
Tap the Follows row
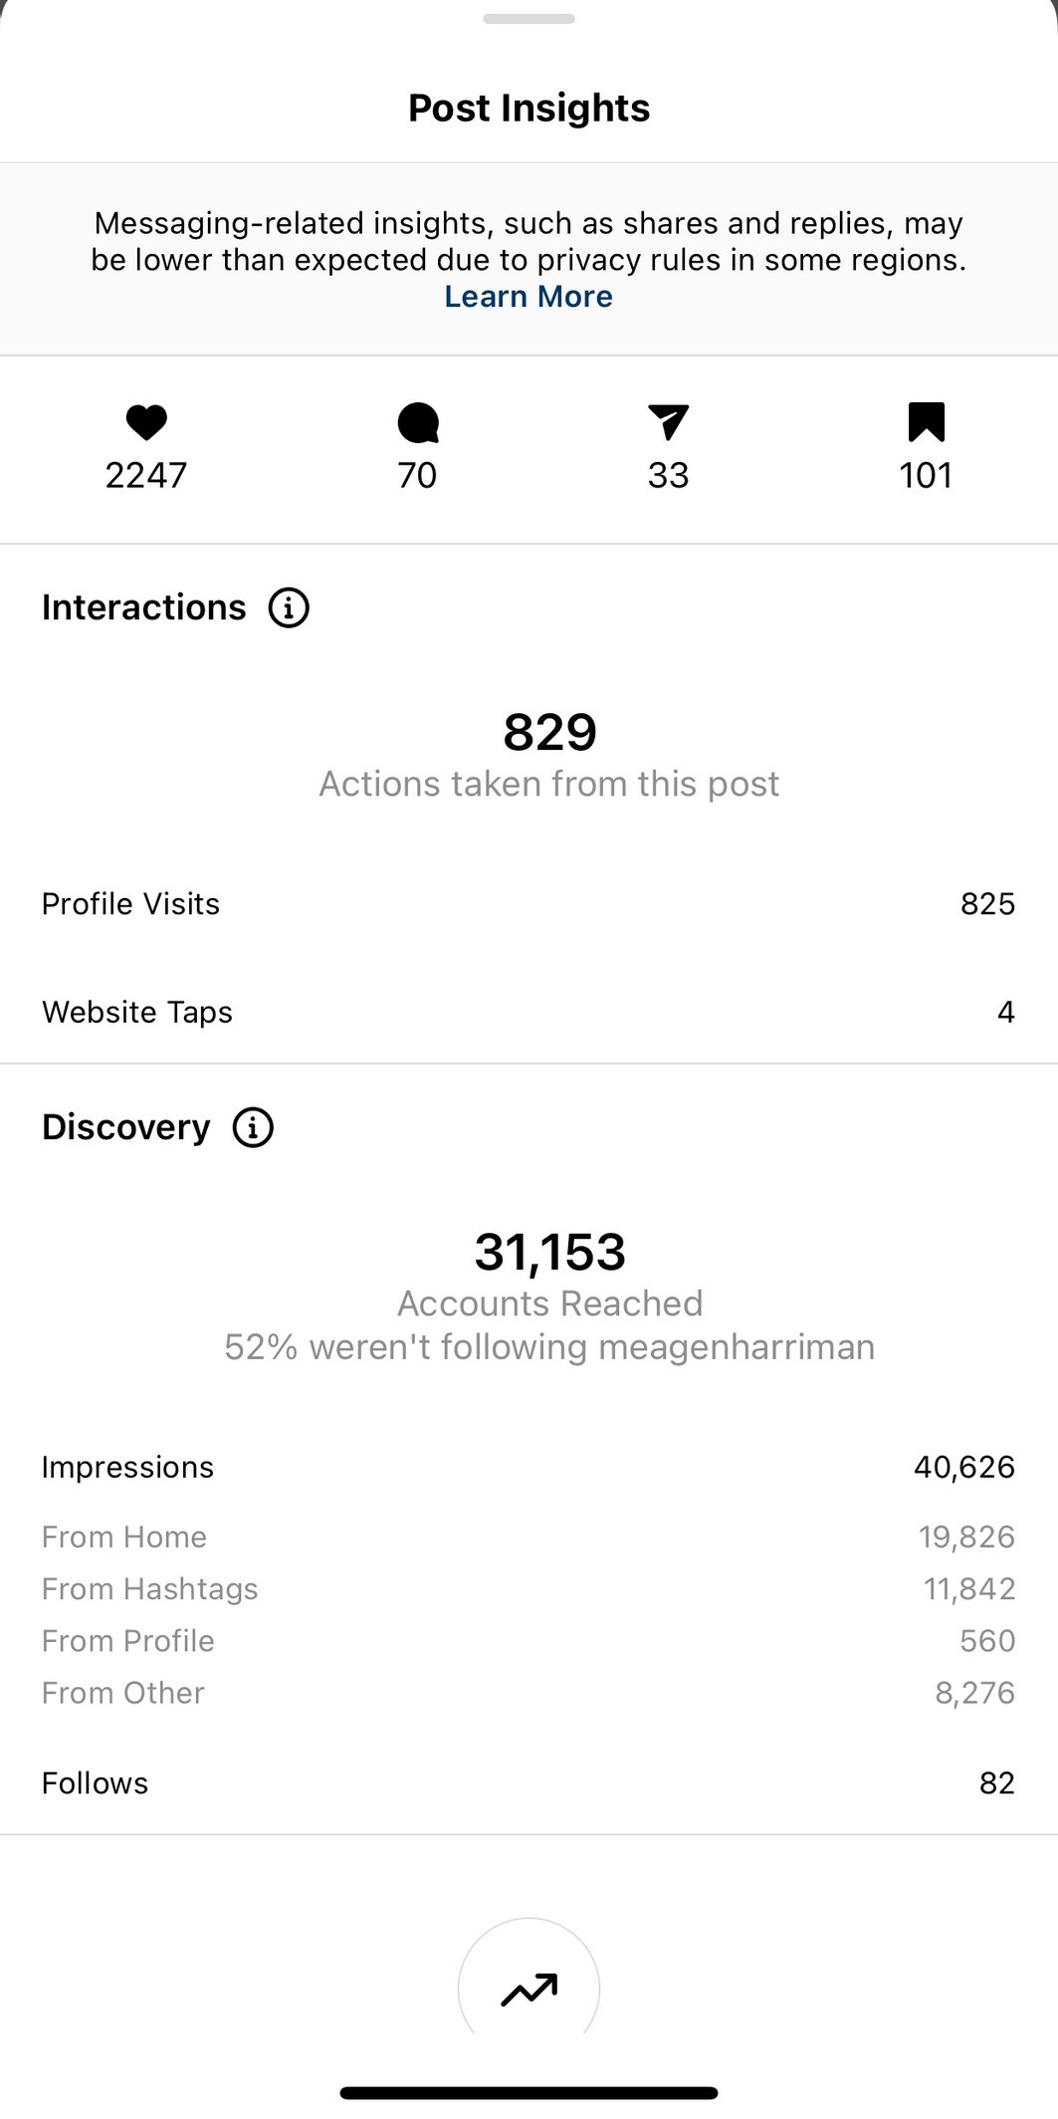pos(529,1782)
